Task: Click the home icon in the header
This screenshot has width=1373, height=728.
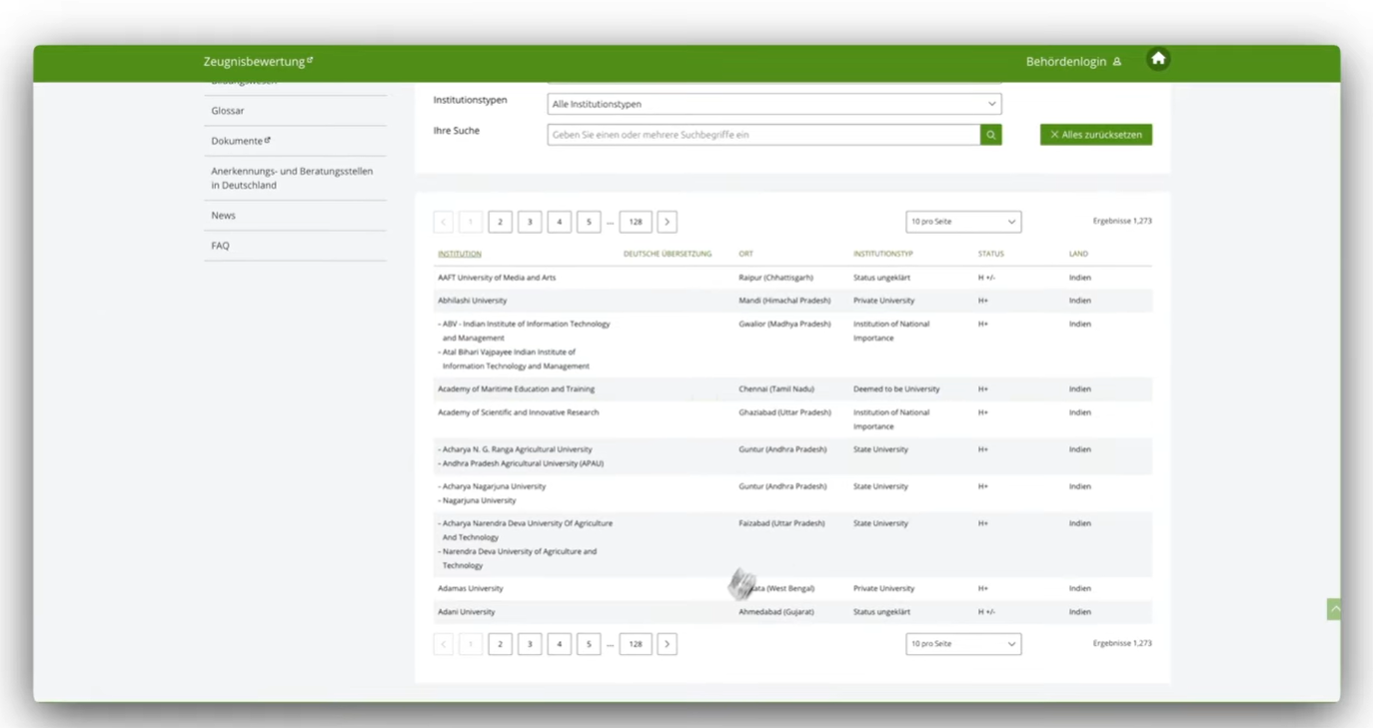Action: 1158,60
